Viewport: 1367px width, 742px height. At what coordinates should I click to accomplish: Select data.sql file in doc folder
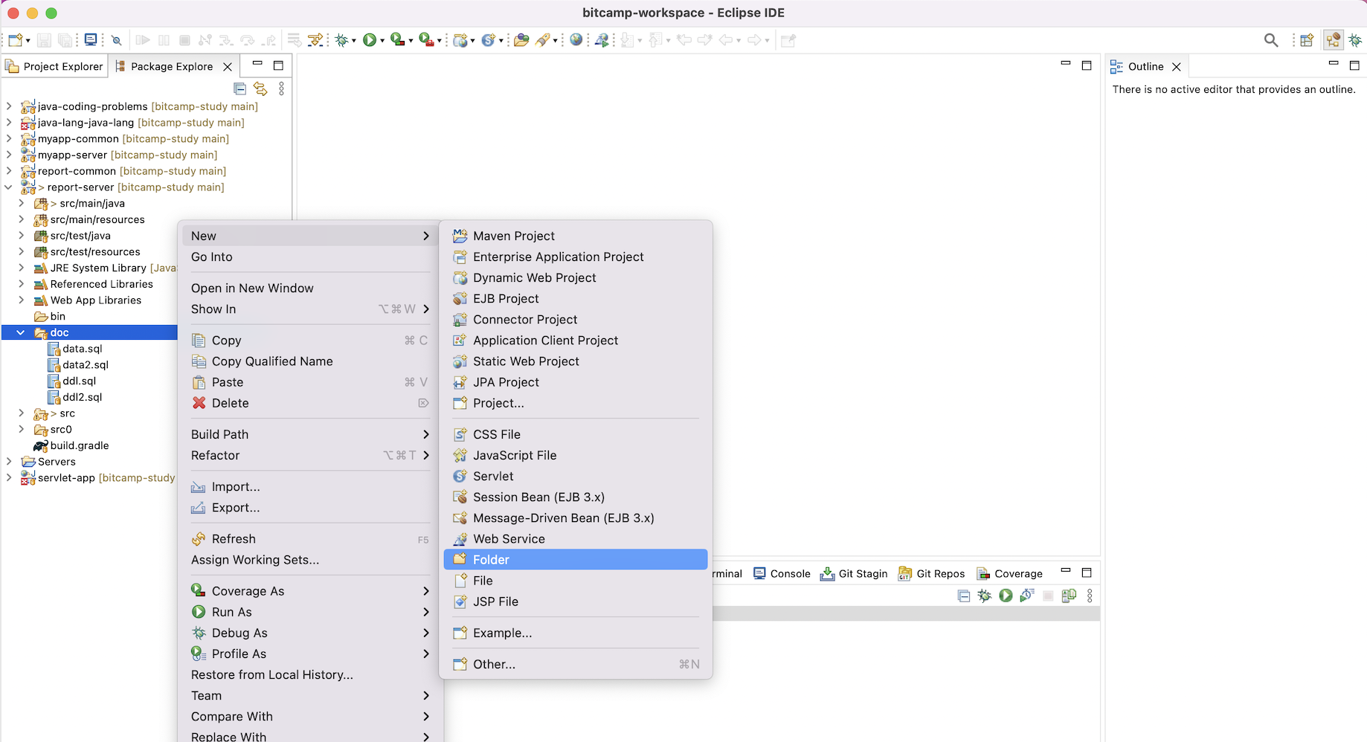pos(75,349)
